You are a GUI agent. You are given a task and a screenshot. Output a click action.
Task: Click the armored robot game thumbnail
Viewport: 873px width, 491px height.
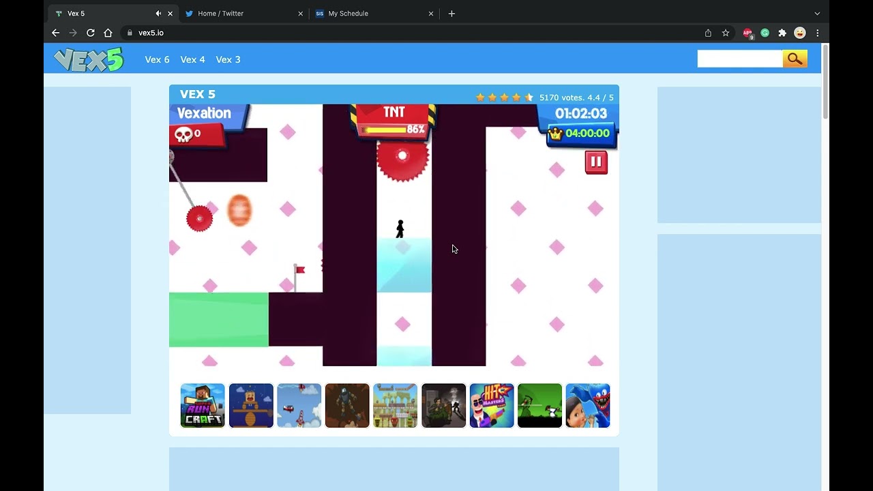point(347,406)
